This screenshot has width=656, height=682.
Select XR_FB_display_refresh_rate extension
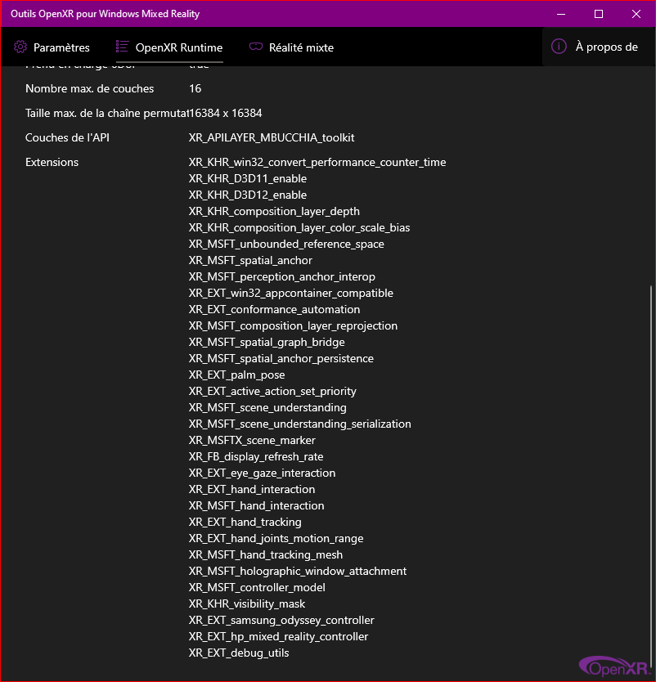point(256,457)
